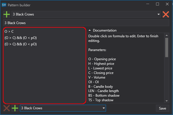173x115 pixels.
Task: Click the documentation scrollbar up arrow
Action: point(167,35)
